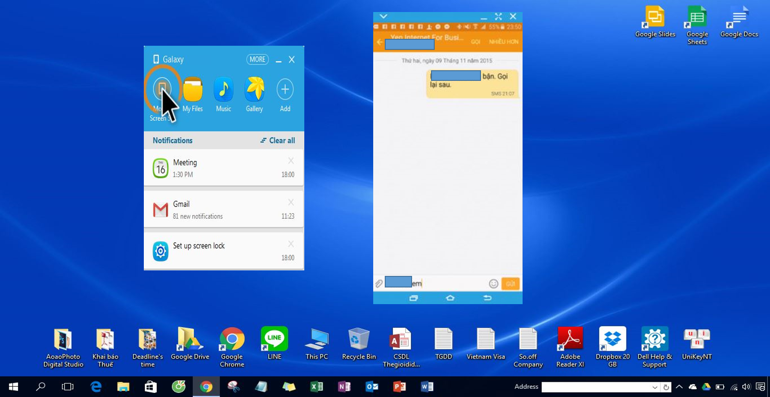Show hidden system tray icons

coord(679,387)
